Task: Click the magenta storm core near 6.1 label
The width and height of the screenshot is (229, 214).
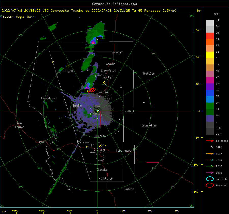Action: (x=93, y=42)
